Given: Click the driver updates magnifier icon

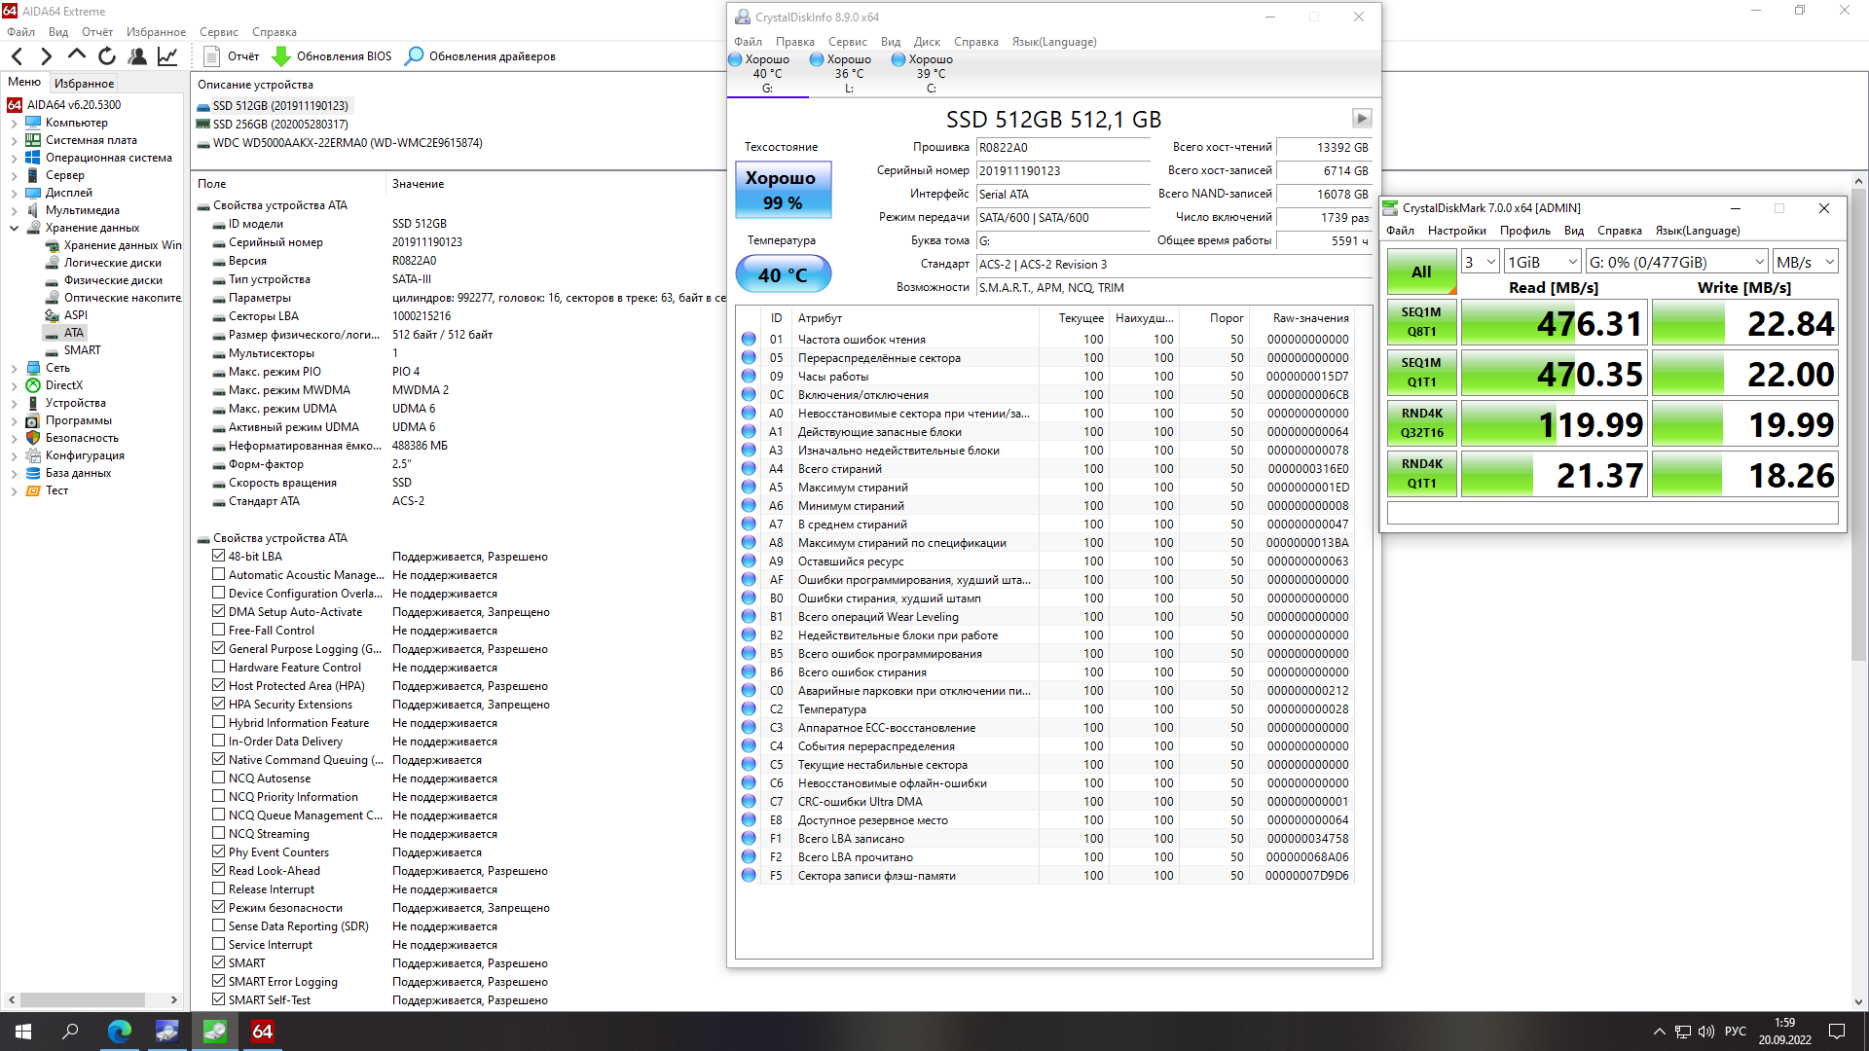Looking at the screenshot, I should pyautogui.click(x=415, y=56).
